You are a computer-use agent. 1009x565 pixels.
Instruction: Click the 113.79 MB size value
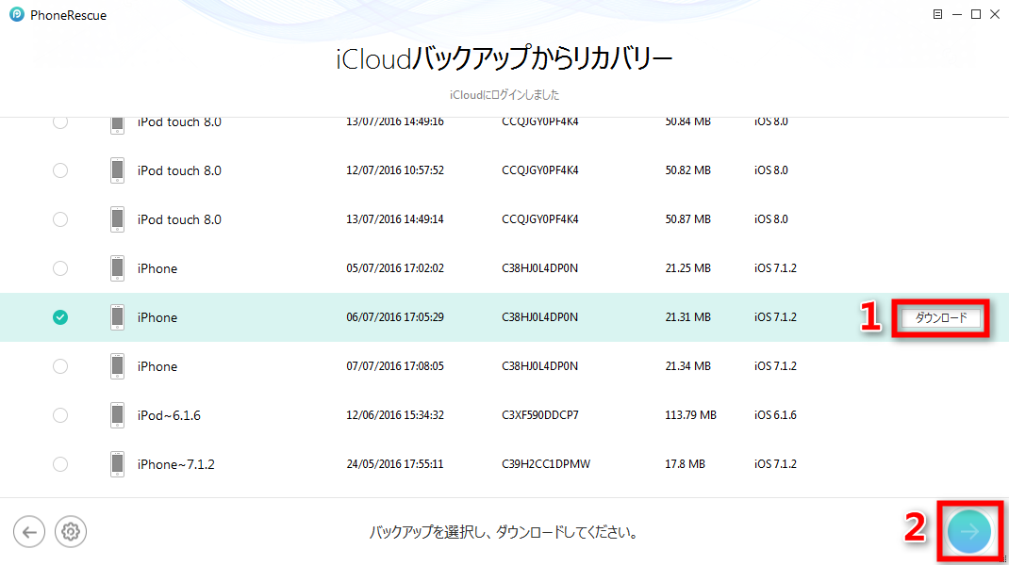[x=690, y=415]
